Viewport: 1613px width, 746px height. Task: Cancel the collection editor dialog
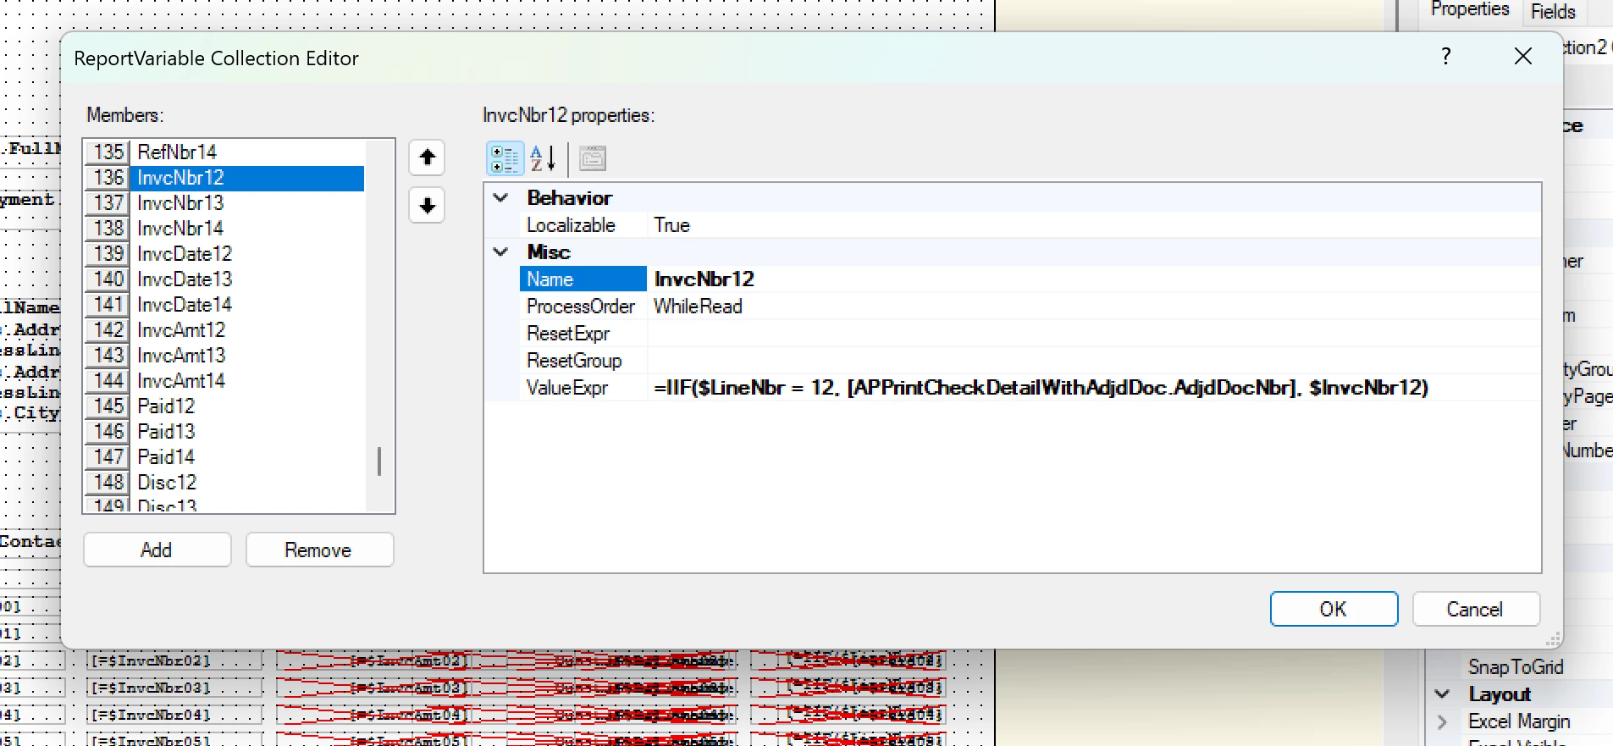click(x=1475, y=610)
